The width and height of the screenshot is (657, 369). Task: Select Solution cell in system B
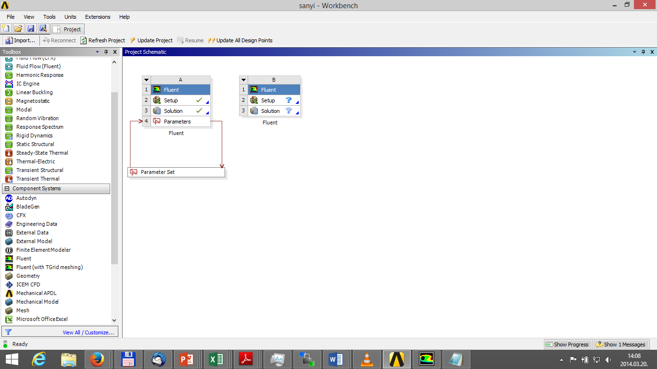click(274, 111)
